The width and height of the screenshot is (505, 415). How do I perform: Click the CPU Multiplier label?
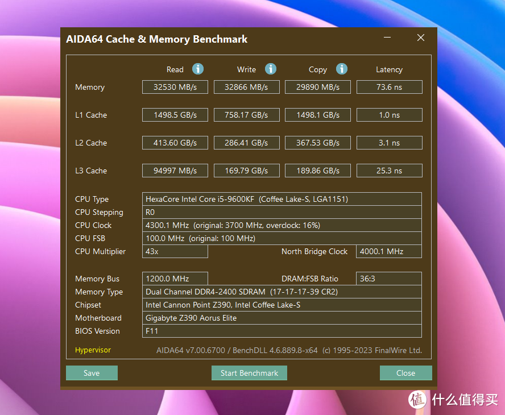[101, 251]
